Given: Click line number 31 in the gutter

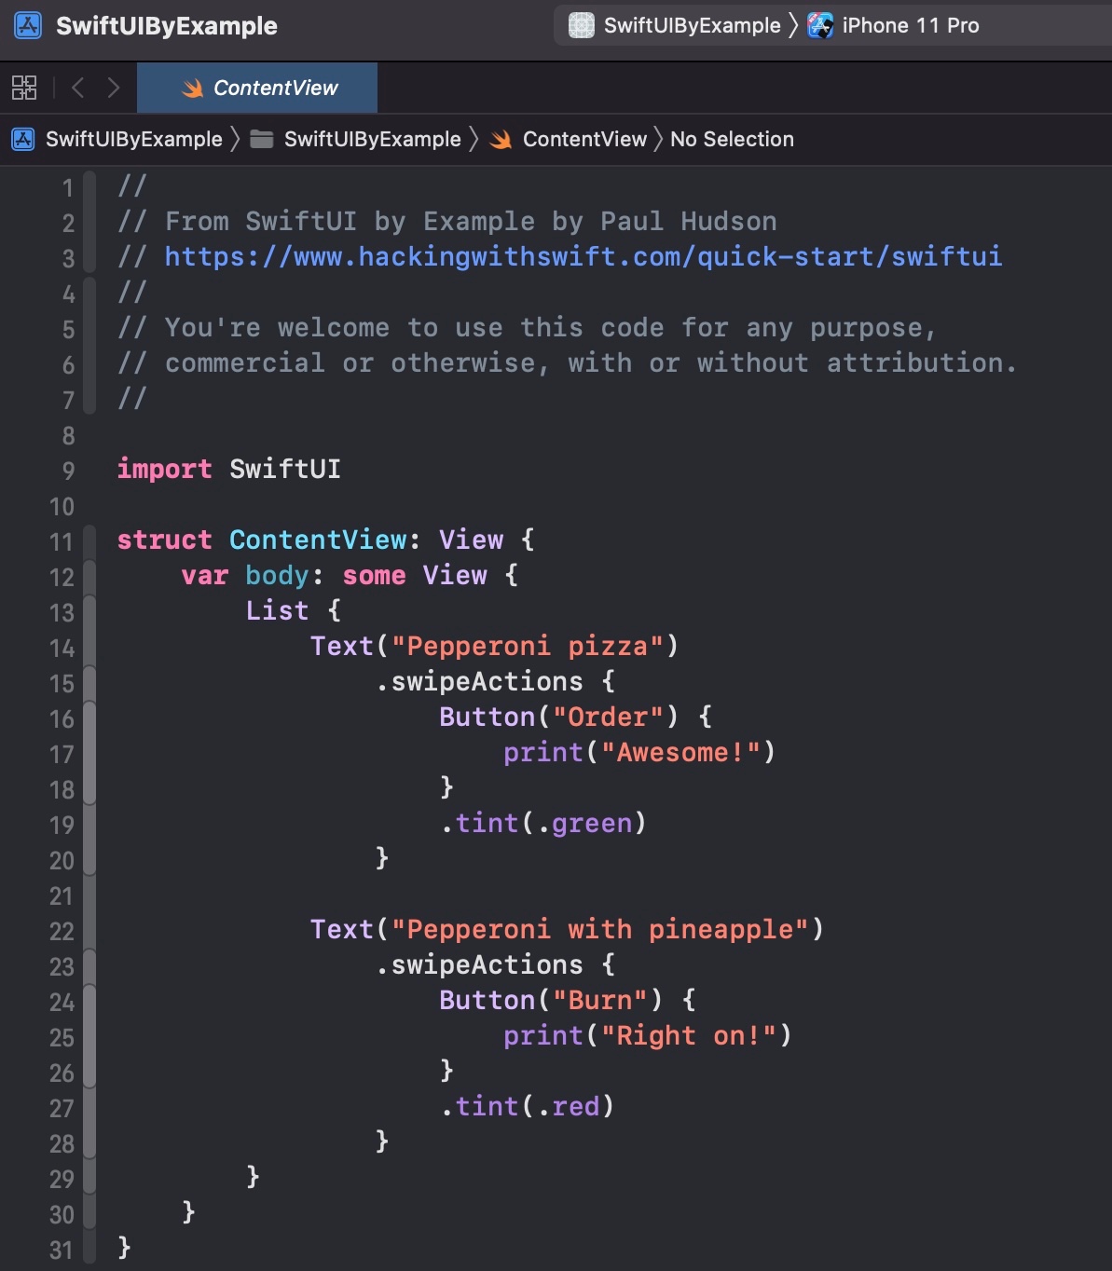Looking at the screenshot, I should point(62,1250).
